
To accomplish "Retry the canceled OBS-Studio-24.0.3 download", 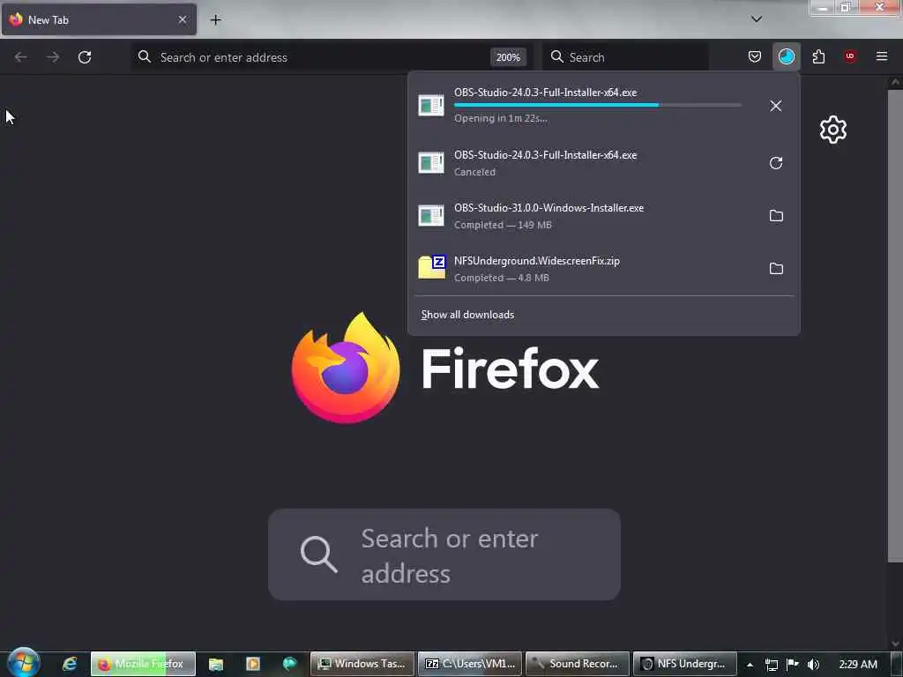I will (x=776, y=163).
